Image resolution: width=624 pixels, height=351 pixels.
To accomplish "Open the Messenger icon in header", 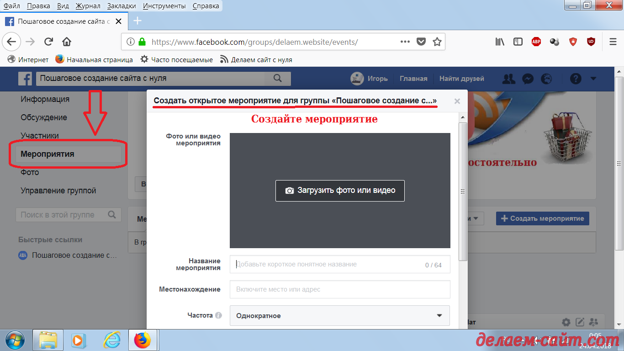I will (528, 79).
